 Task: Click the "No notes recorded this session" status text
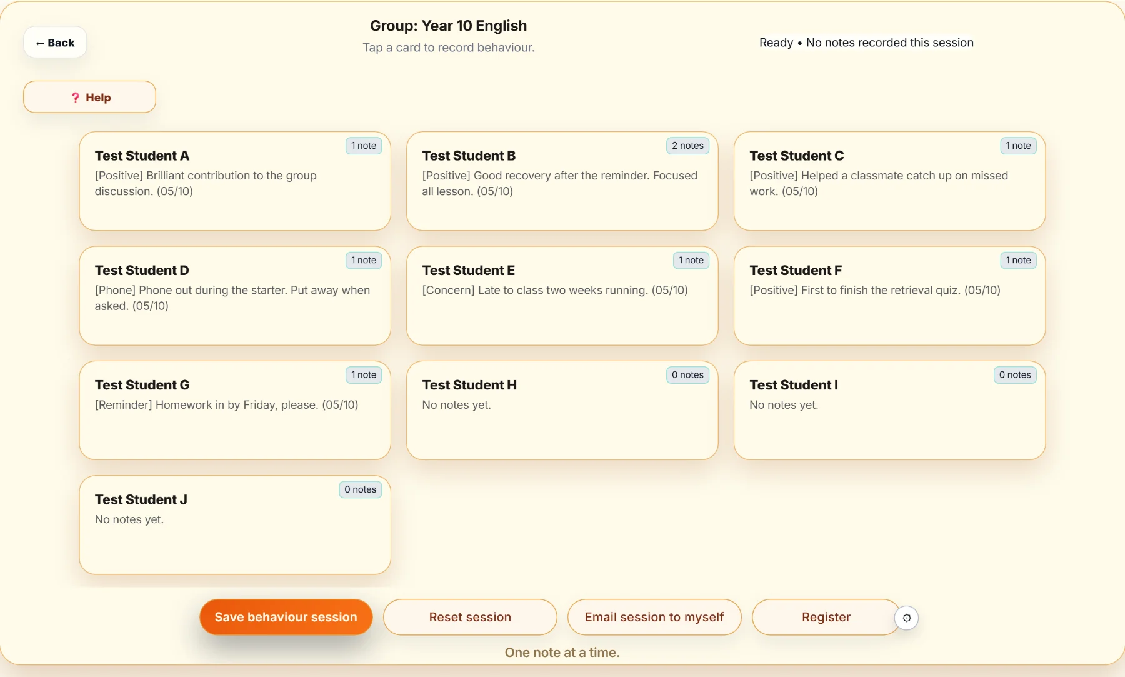coord(890,43)
